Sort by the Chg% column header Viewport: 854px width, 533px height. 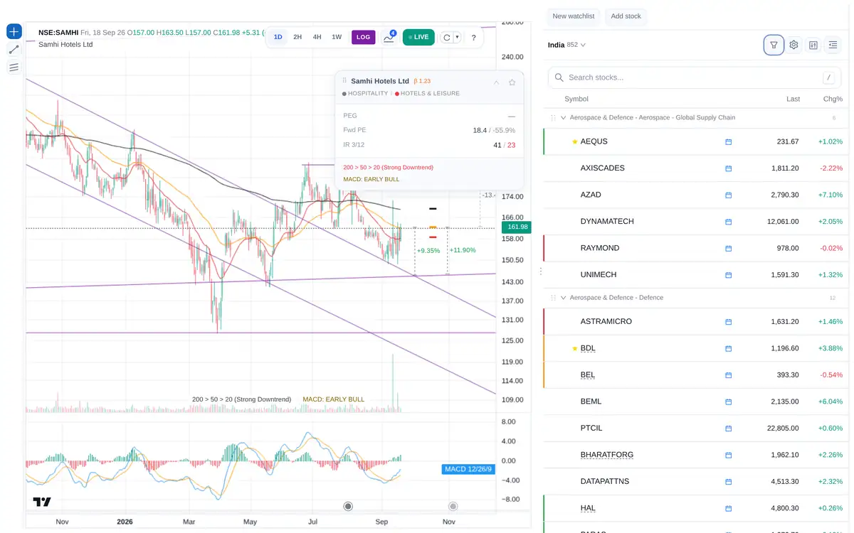[x=833, y=99]
